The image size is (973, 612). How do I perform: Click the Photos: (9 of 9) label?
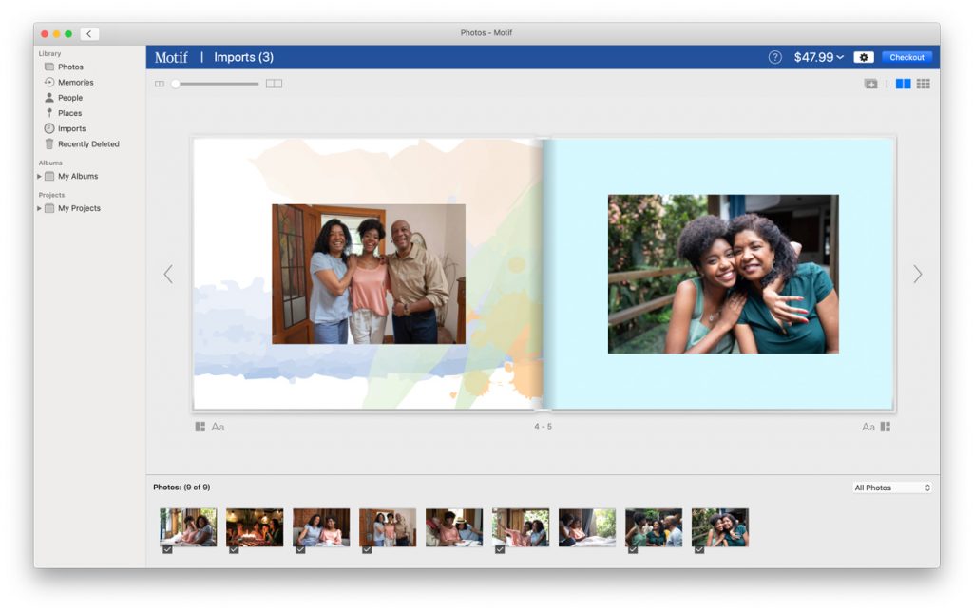pyautogui.click(x=181, y=488)
